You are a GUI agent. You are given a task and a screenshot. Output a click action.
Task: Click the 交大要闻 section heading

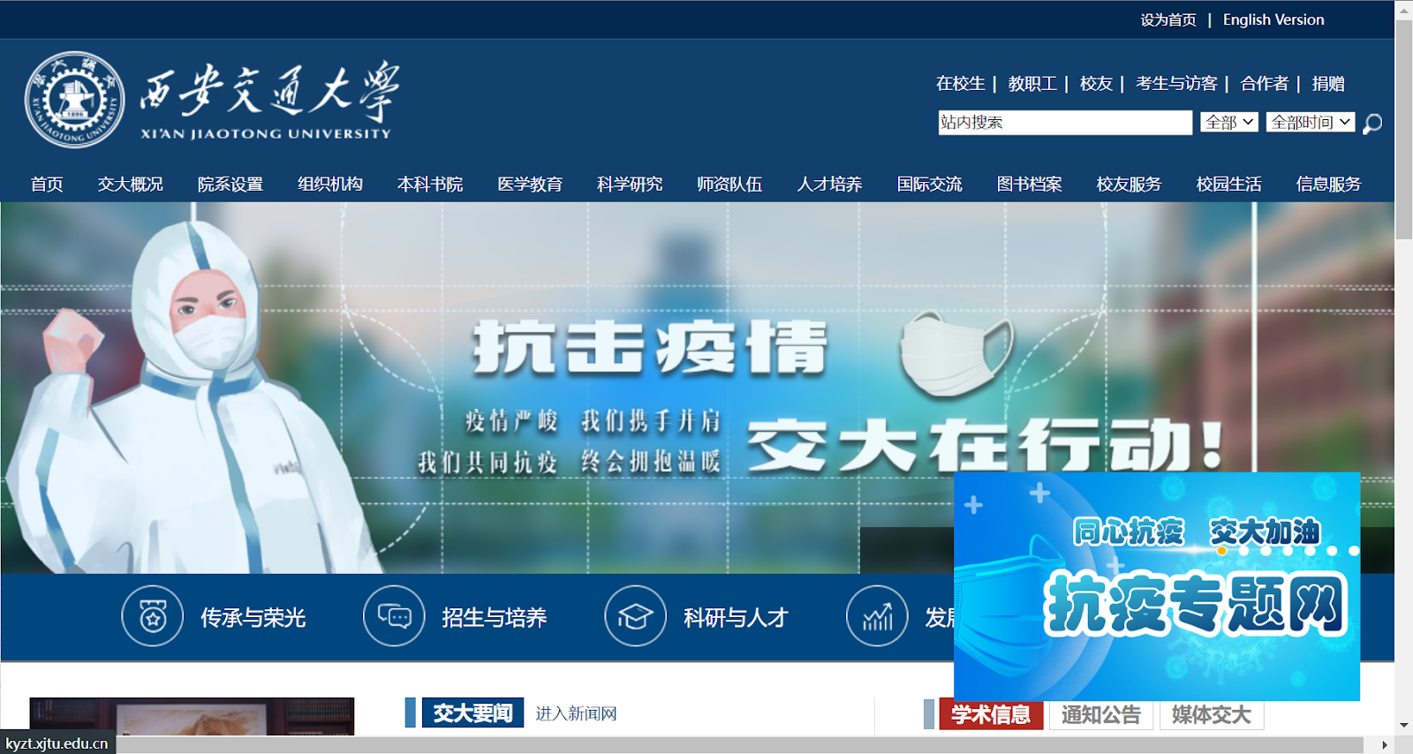(x=472, y=713)
